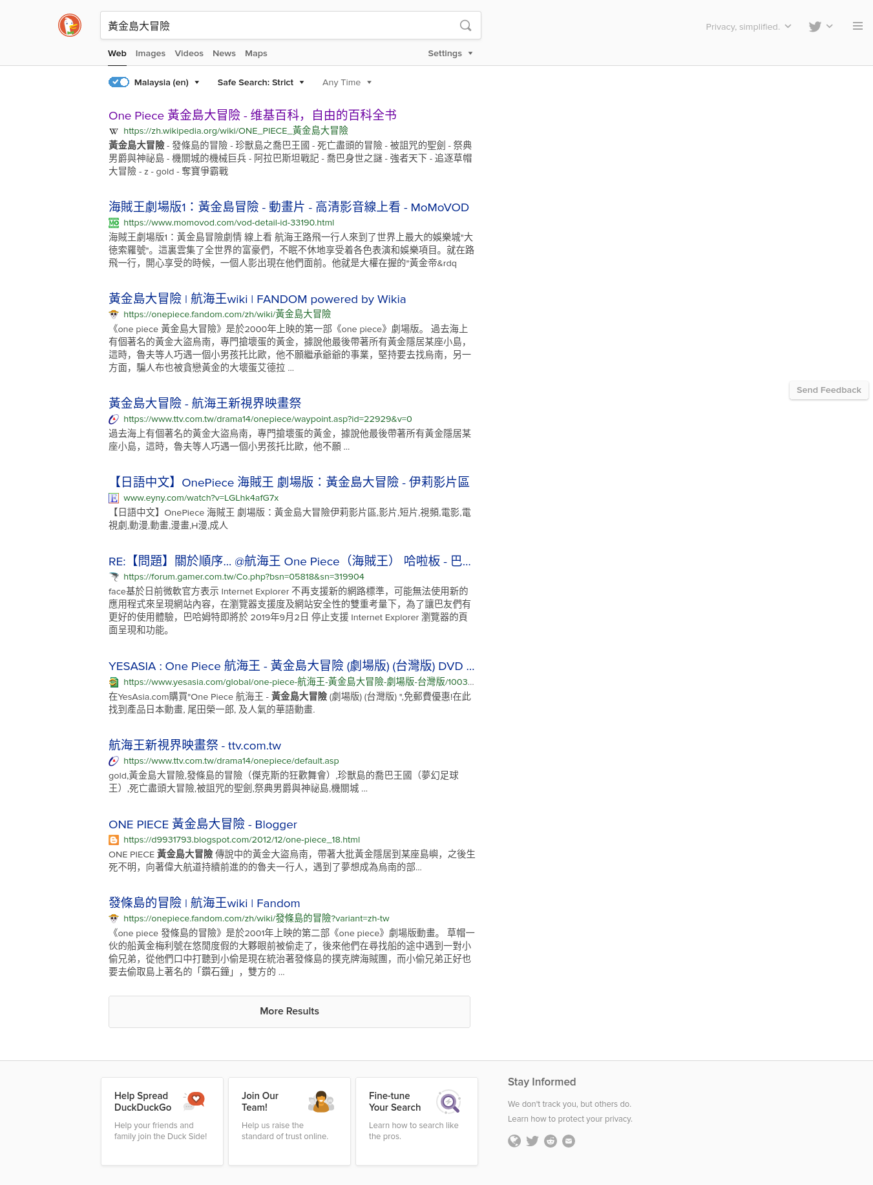Switch to the Maps tab
This screenshot has width=873, height=1185.
256,54
